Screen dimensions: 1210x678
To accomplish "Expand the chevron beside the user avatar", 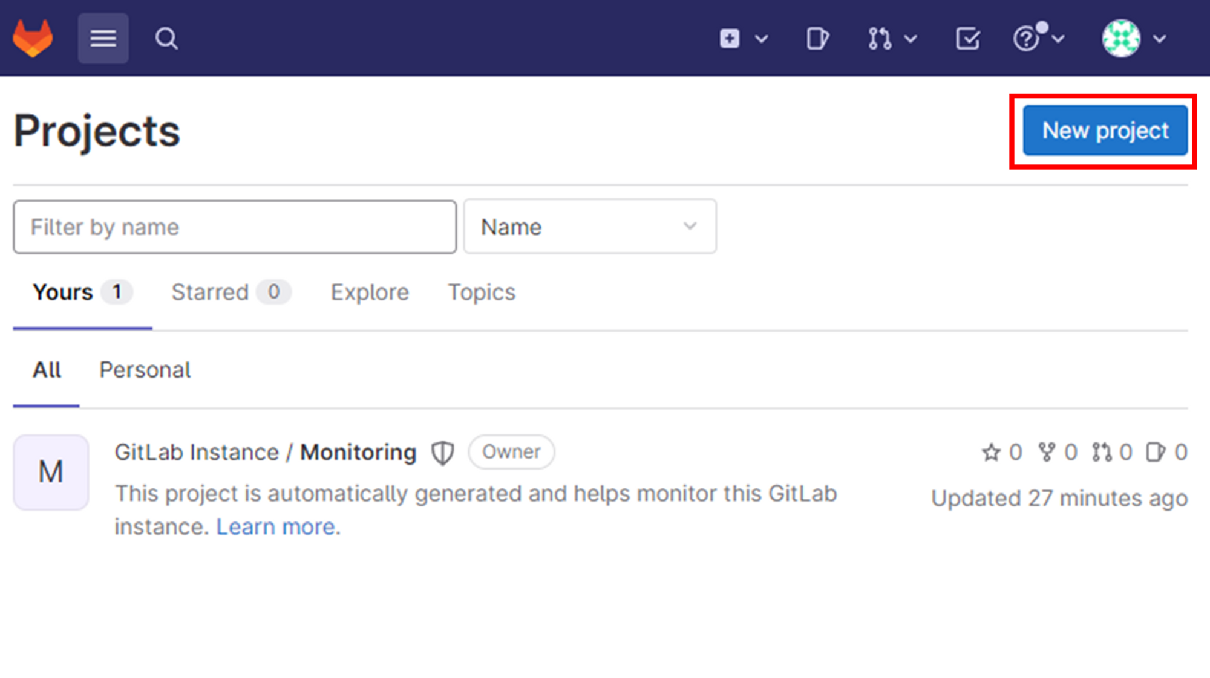I will (x=1160, y=39).
